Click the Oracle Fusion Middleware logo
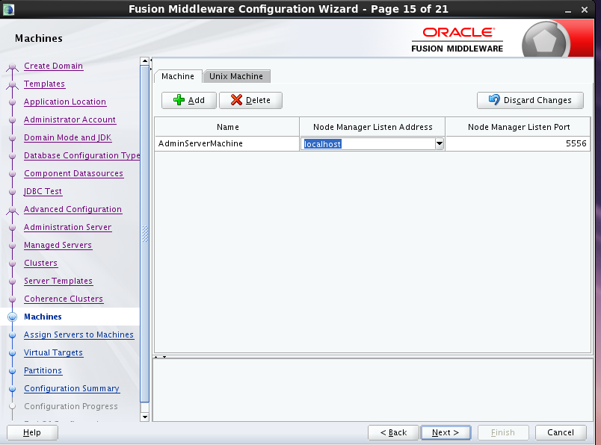 [458, 38]
